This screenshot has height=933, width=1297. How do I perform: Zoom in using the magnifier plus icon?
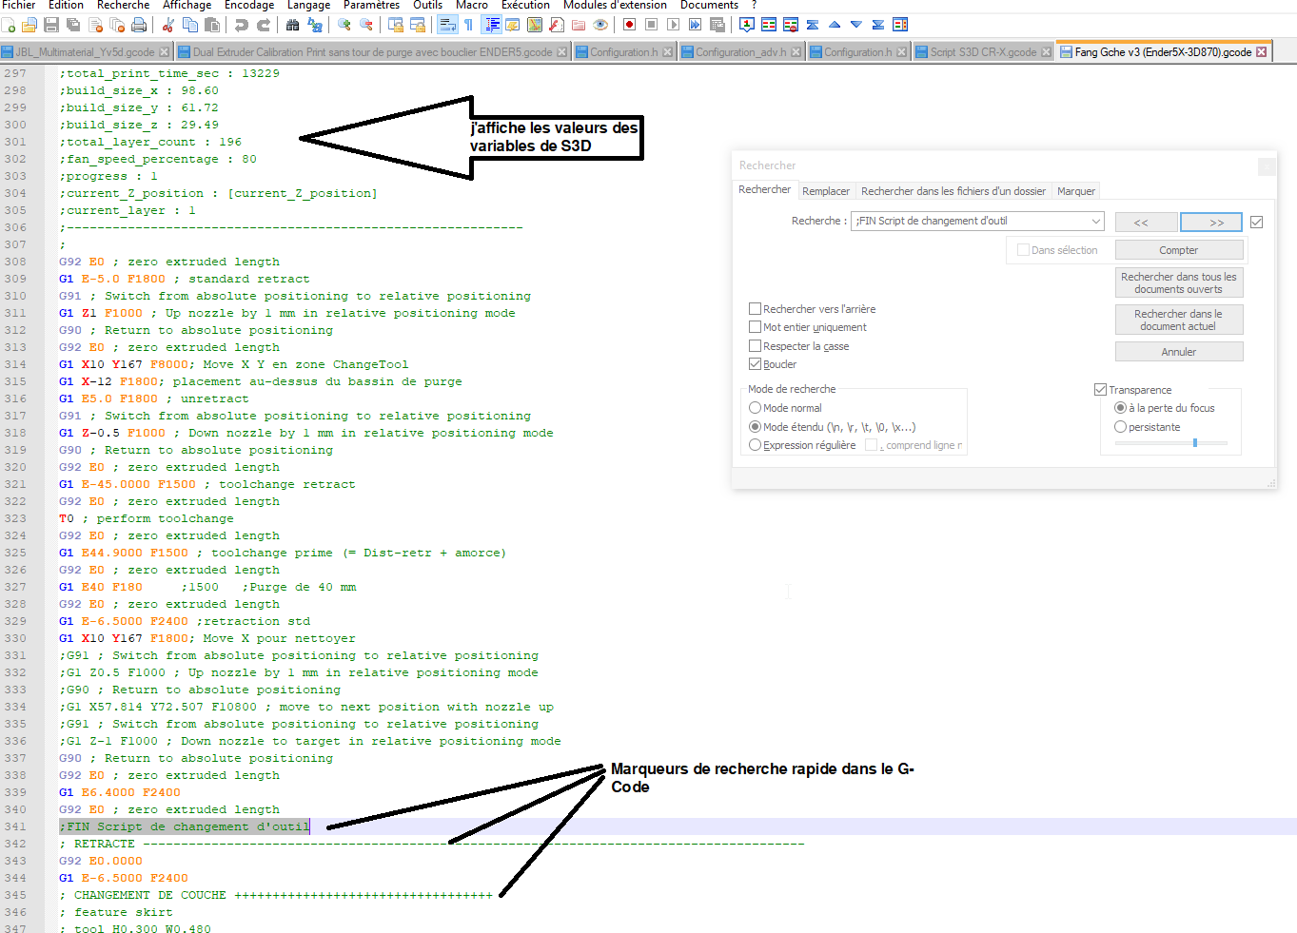click(x=344, y=25)
